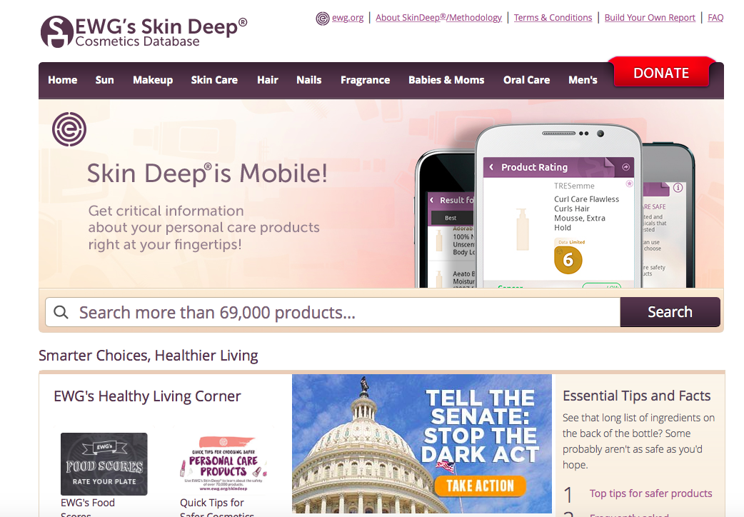Open Build Your Own Report link
The image size is (744, 517).
(x=650, y=18)
